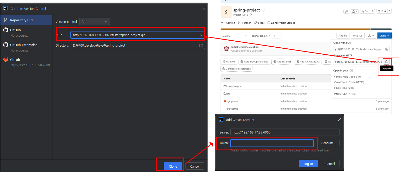The image size is (399, 178).
Task: Click Configure Integrations button
Action: 237,69
